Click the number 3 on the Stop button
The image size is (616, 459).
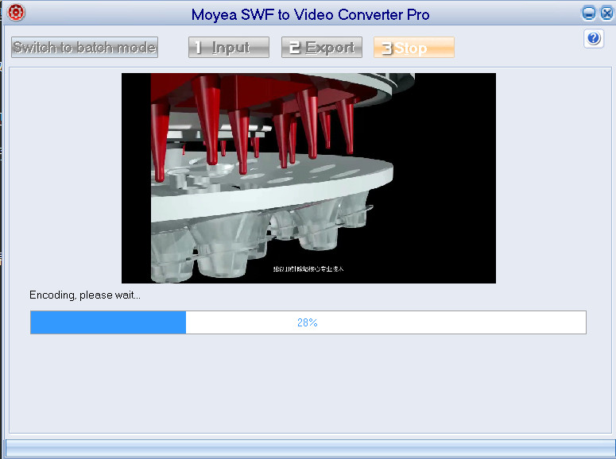(x=387, y=48)
